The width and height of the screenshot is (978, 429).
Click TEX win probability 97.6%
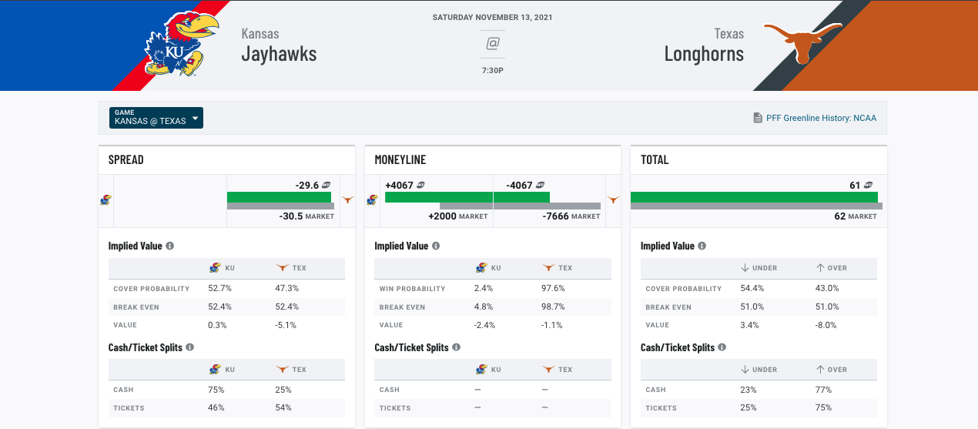pos(554,288)
